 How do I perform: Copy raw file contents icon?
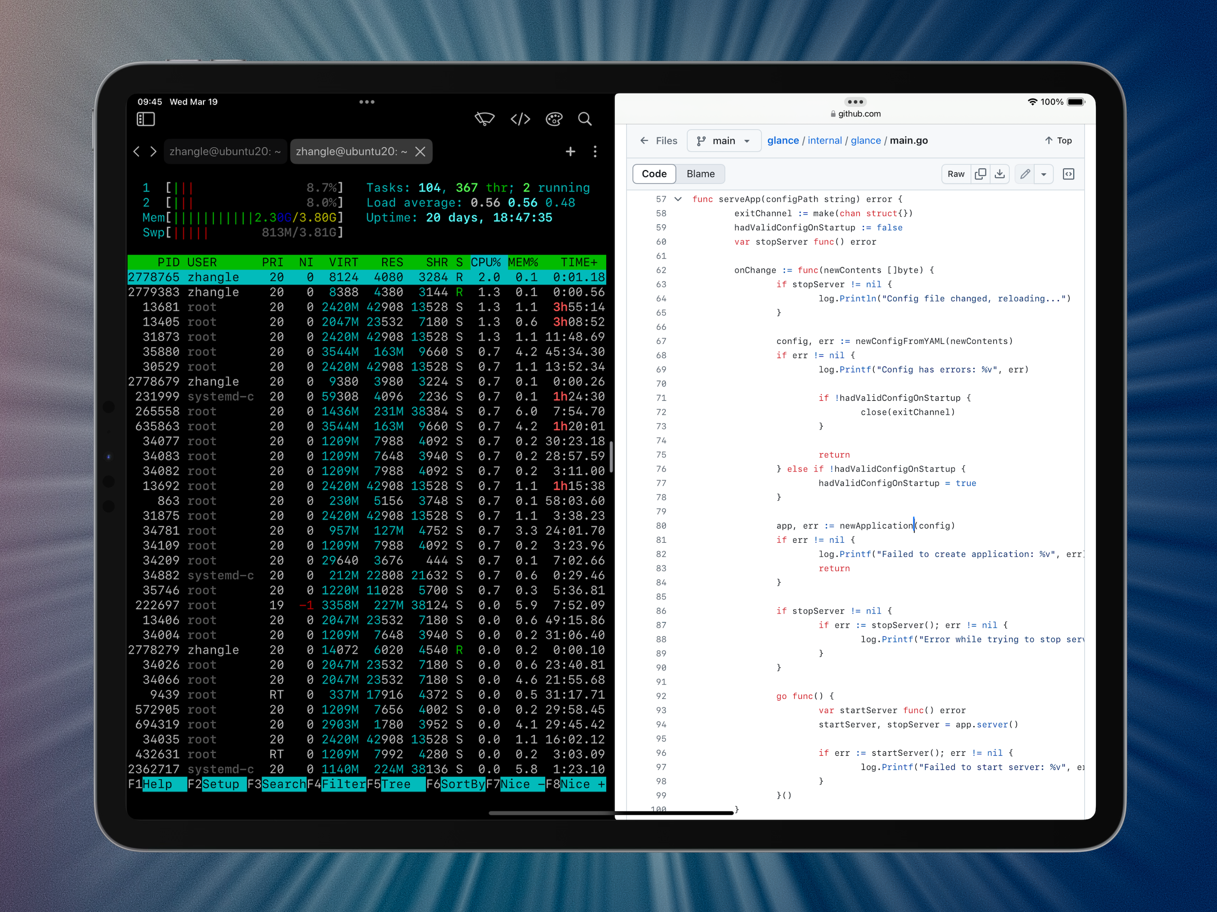coord(980,174)
